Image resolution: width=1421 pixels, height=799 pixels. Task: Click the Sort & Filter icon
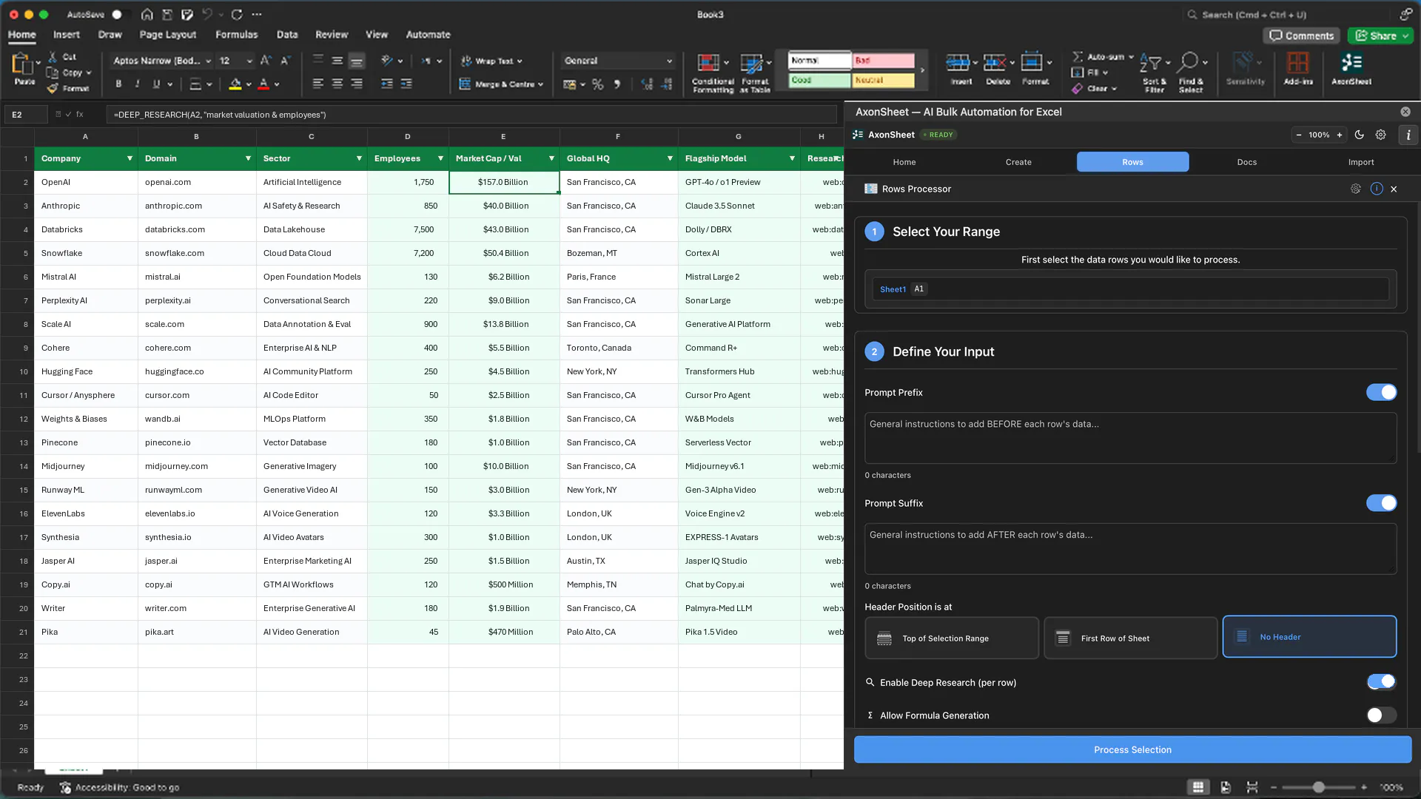pos(1150,62)
